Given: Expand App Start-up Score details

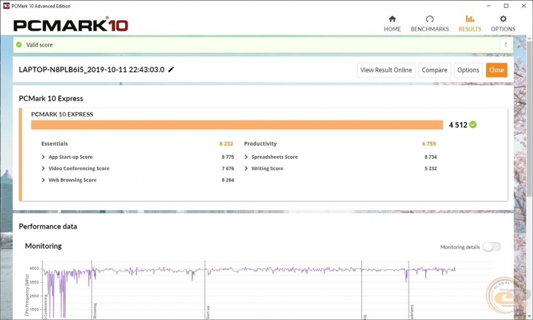Looking at the screenshot, I should coord(43,157).
